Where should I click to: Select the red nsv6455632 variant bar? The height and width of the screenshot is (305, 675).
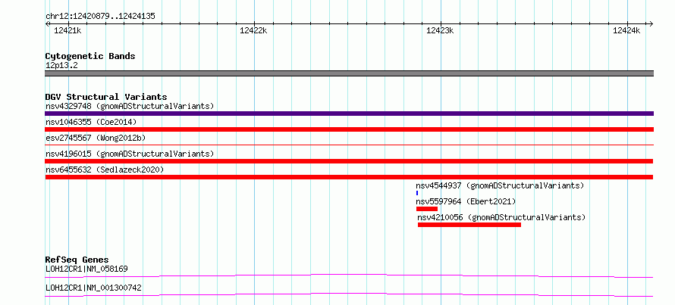click(x=349, y=177)
